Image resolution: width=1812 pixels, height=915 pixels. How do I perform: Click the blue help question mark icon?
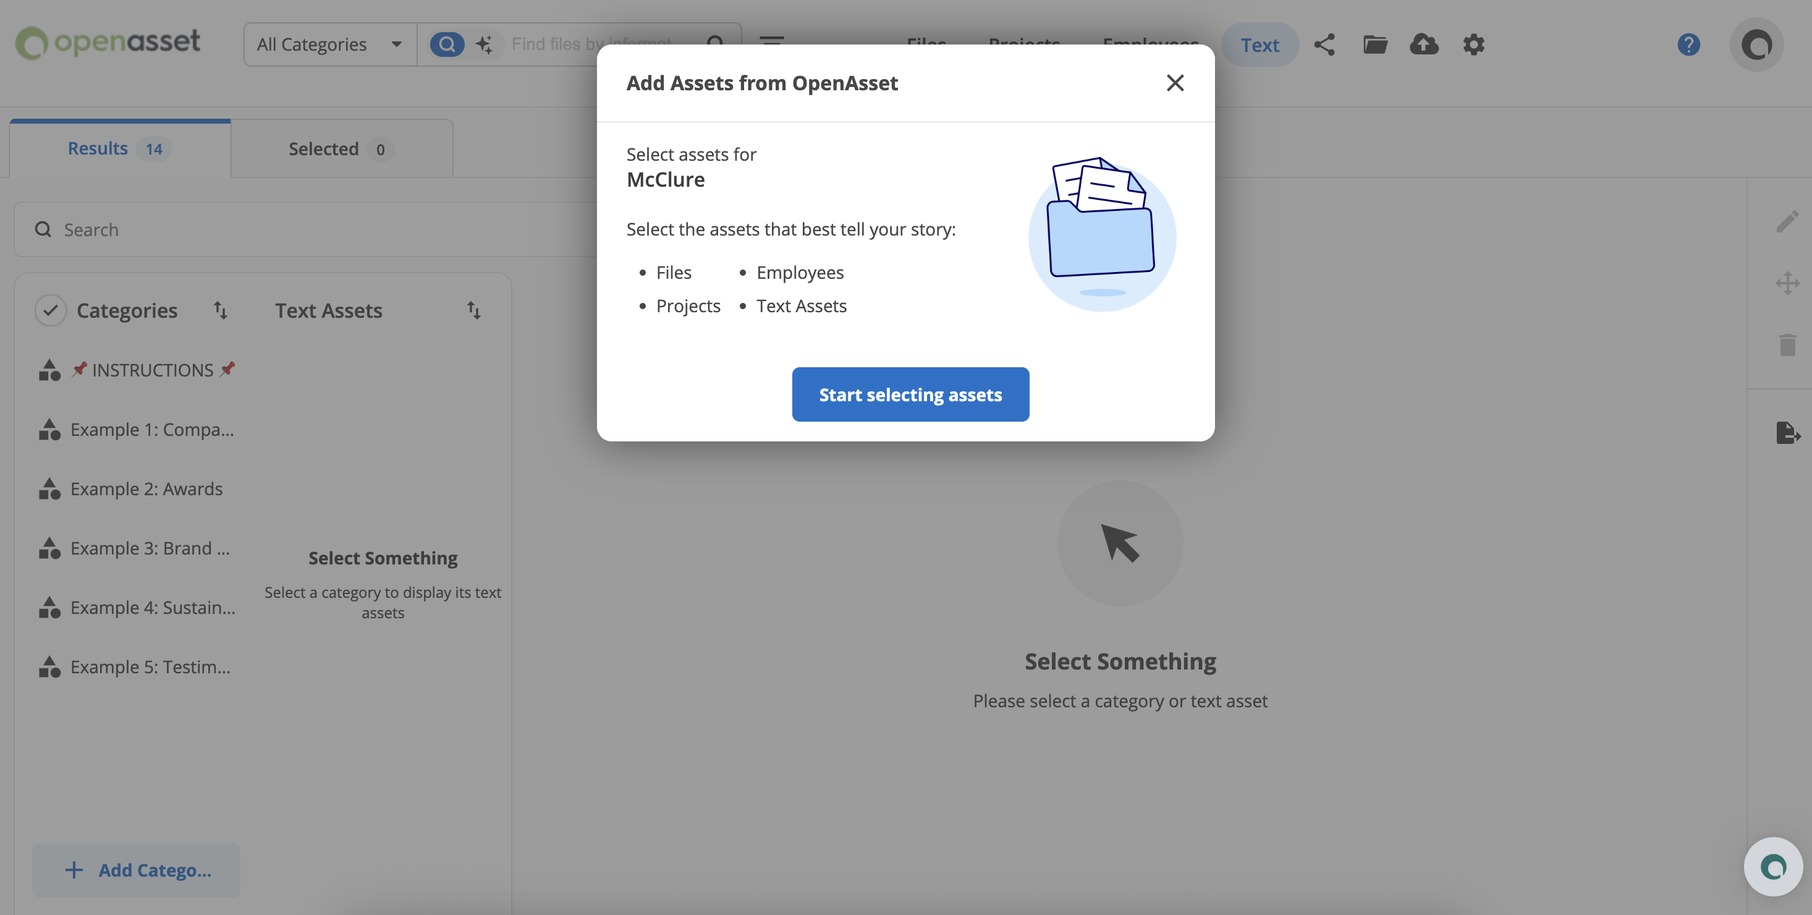1688,45
